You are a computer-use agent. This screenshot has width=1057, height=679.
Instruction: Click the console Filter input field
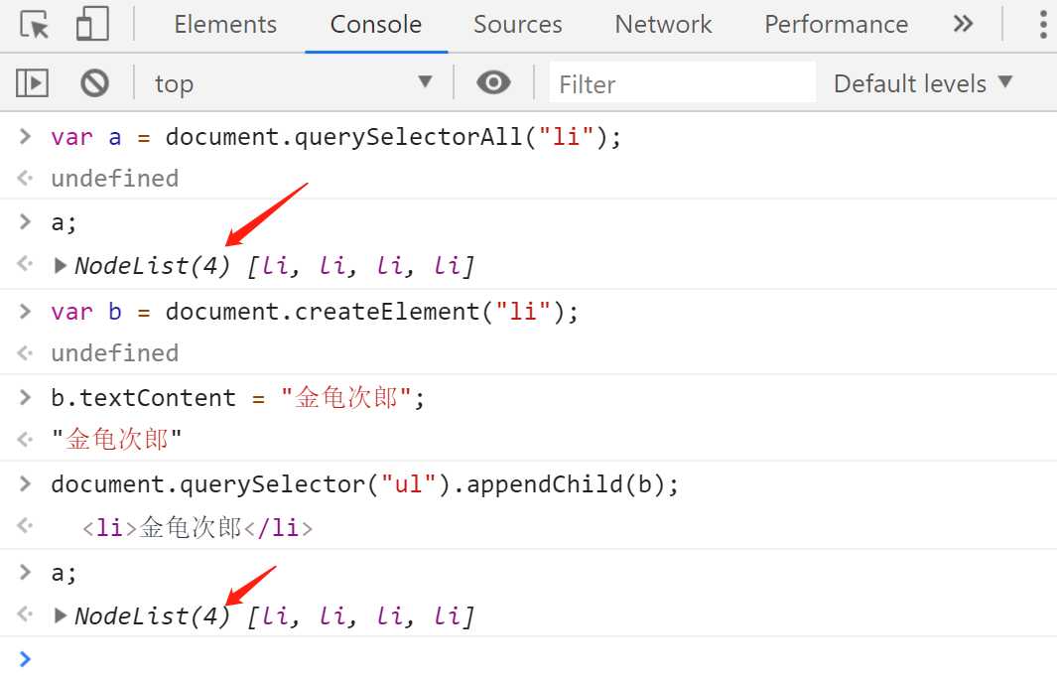tap(682, 83)
